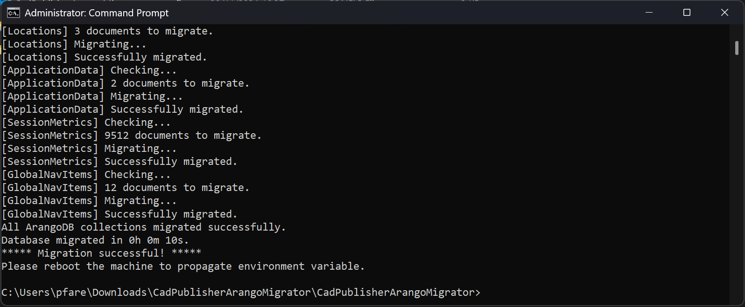The image size is (745, 307).
Task: Close the Administrator Command Prompt window
Action: [724, 13]
